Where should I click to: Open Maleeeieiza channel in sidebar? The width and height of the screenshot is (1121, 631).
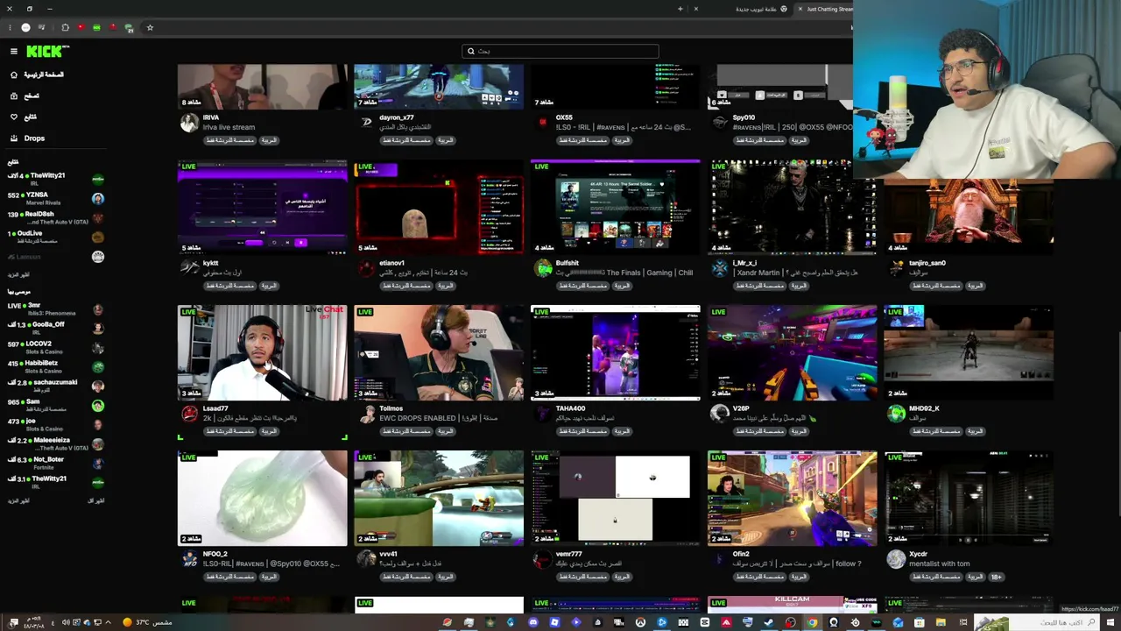tap(55, 443)
